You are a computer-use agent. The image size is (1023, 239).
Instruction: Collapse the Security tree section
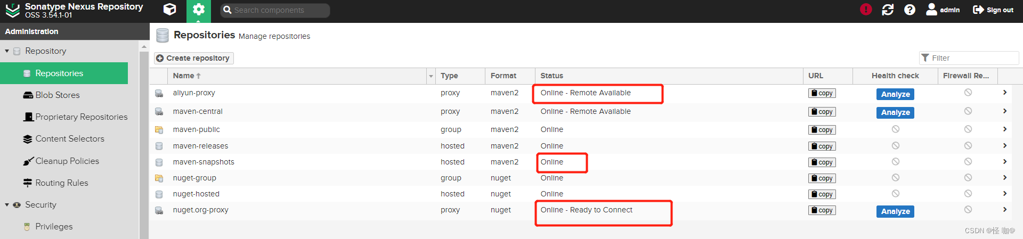pos(7,205)
